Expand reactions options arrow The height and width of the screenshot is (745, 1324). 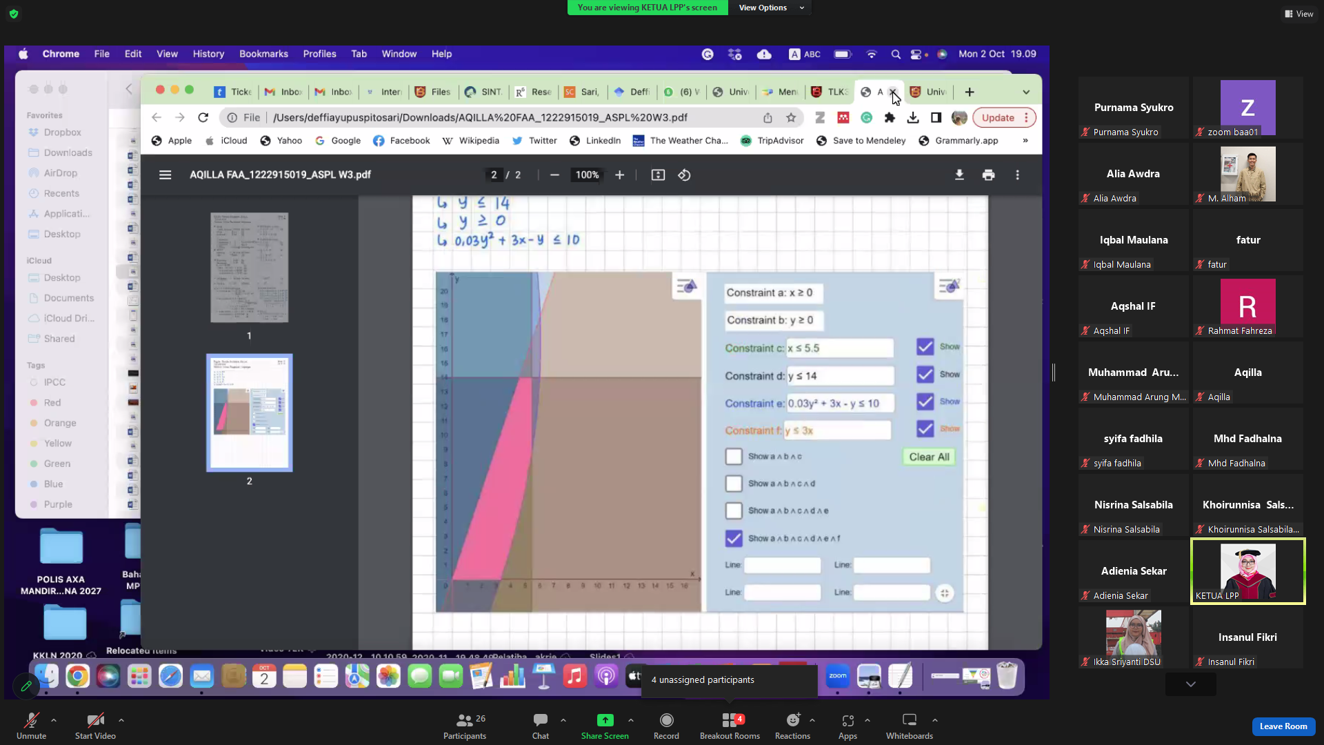pyautogui.click(x=812, y=720)
